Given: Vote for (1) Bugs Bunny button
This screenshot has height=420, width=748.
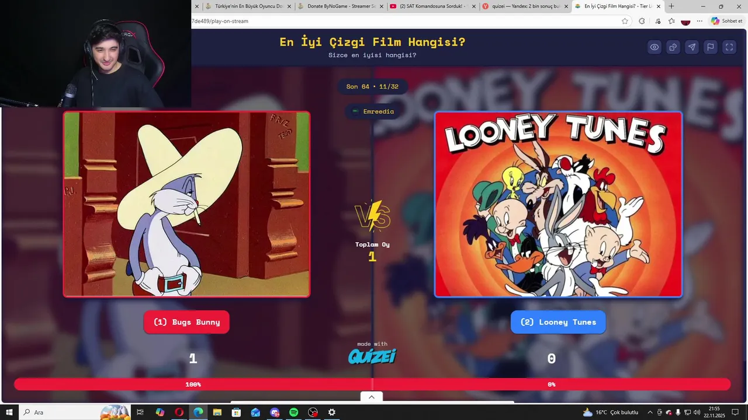Looking at the screenshot, I should [186, 322].
